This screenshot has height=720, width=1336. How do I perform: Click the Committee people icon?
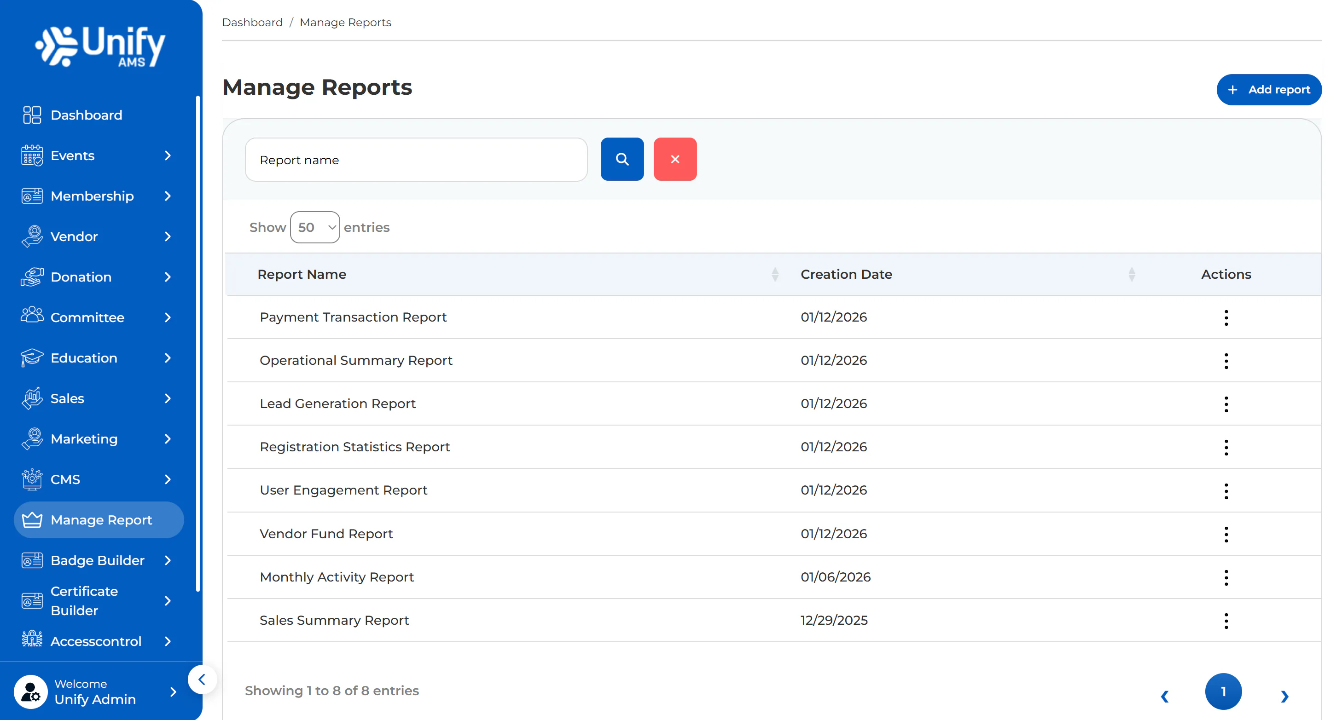coord(32,315)
